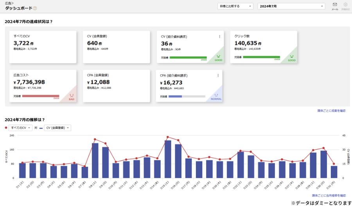Open three-dot menu on CPA (紹介資料請求) card
352x206 pixels.
tap(218, 75)
